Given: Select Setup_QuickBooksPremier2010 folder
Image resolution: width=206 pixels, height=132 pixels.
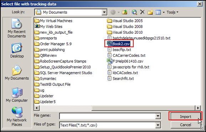Looking at the screenshot, I should coord(62,67).
